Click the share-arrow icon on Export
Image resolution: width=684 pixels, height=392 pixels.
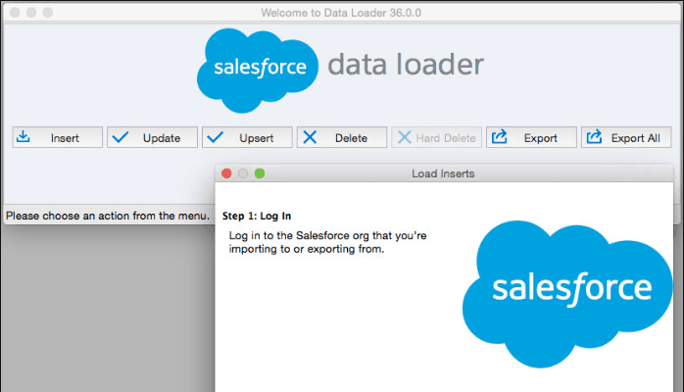(500, 136)
